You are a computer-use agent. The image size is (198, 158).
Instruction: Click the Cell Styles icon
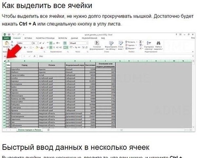[x=121, y=43]
